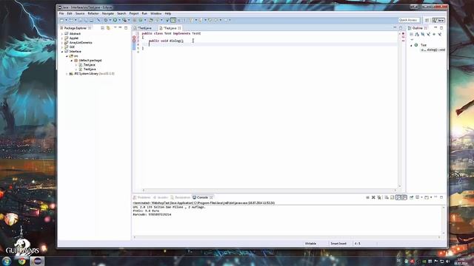The width and height of the screenshot is (474, 266).
Task: Toggle Focus on Active Task in Outline
Action: point(412,35)
